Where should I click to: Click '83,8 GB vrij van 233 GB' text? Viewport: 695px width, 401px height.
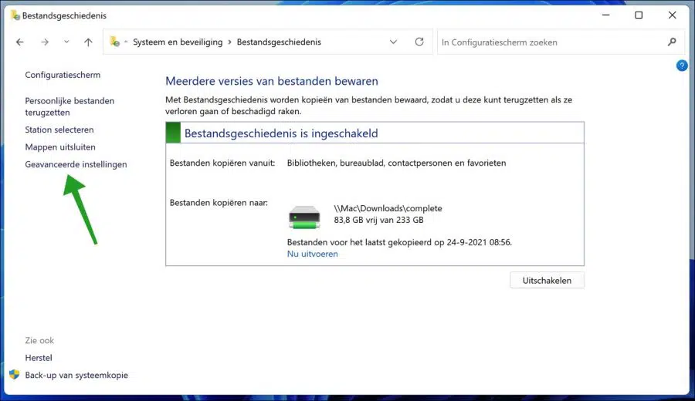[378, 220]
